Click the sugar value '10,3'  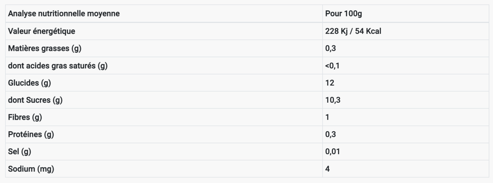[x=333, y=100]
